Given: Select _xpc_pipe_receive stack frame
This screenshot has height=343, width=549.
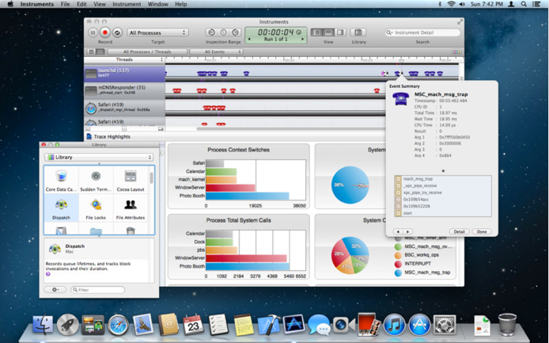Looking at the screenshot, I should point(443,186).
